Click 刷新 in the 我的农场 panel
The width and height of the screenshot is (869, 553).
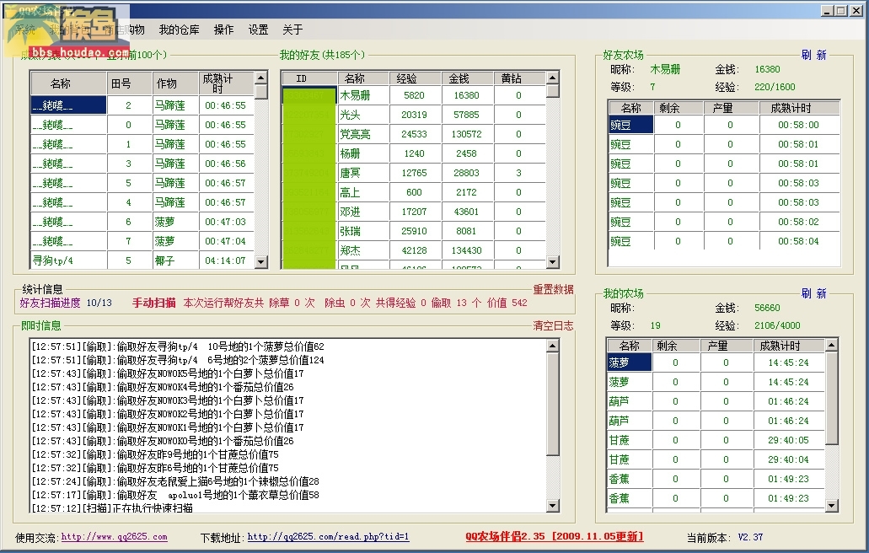coord(813,293)
